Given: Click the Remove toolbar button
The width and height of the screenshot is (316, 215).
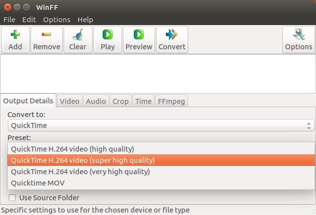Looking at the screenshot, I should pos(46,40).
